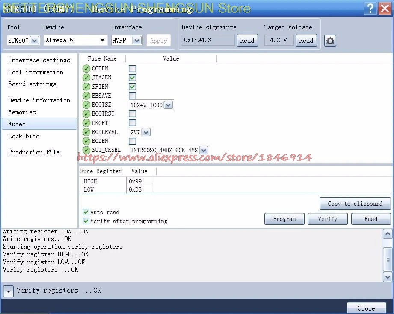
Task: Uncheck Verify after programming option
Action: pyautogui.click(x=86, y=221)
